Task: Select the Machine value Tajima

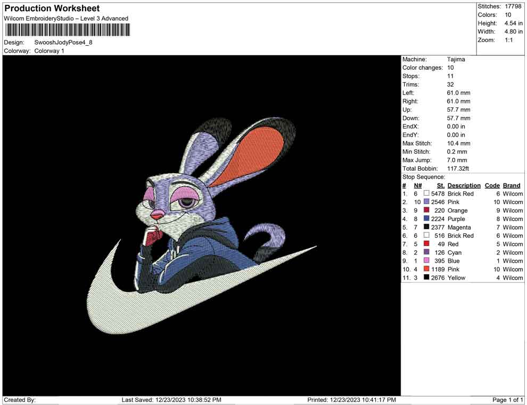Action: coord(456,60)
